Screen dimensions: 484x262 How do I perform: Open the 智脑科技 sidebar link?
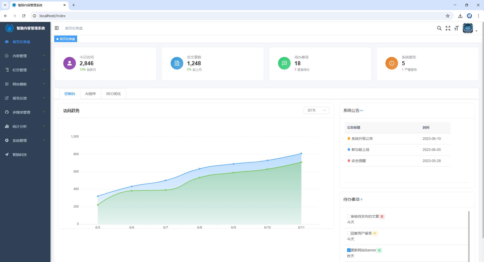point(20,155)
